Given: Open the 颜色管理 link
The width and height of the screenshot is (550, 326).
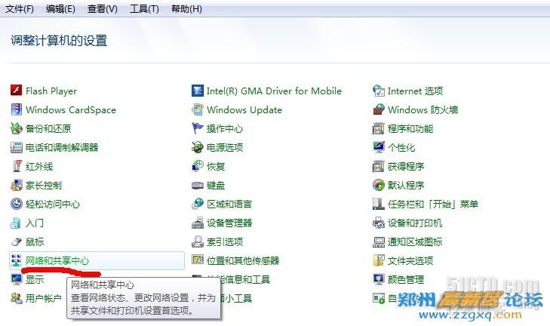Looking at the screenshot, I should point(406,279).
